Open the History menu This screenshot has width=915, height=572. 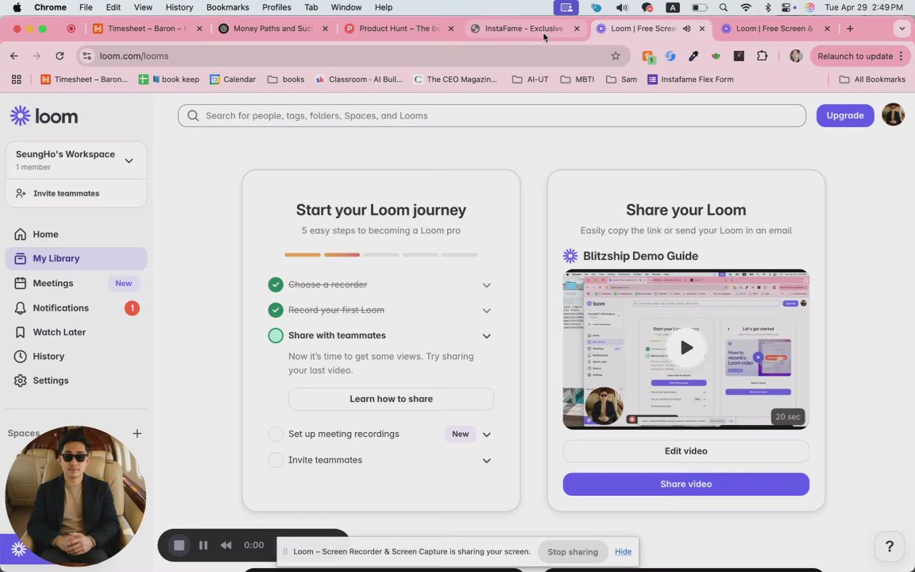point(180,8)
